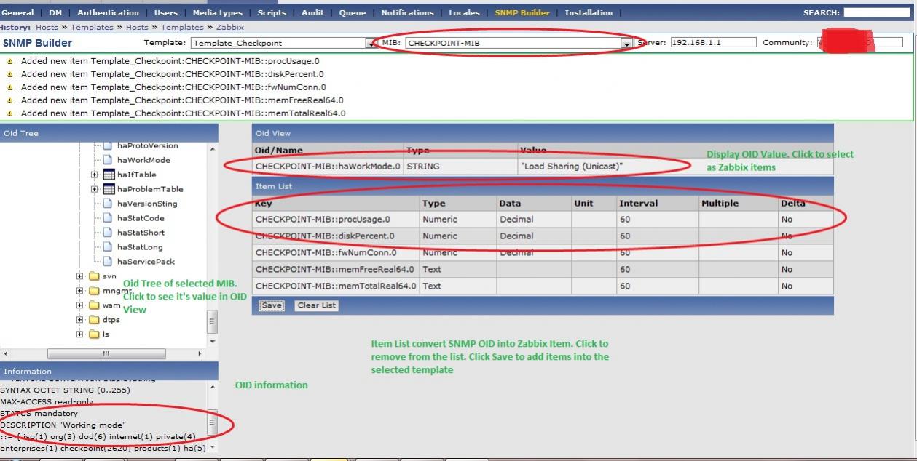Expand the dtps folder node
The image size is (917, 461).
tap(80, 320)
